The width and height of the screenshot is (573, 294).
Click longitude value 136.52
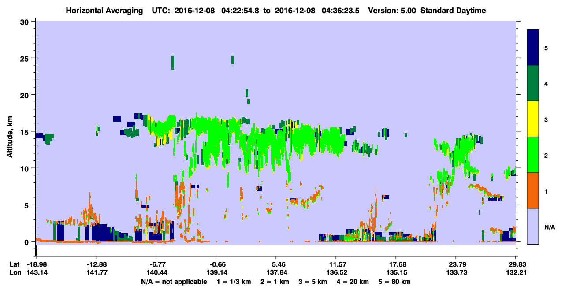(336, 272)
